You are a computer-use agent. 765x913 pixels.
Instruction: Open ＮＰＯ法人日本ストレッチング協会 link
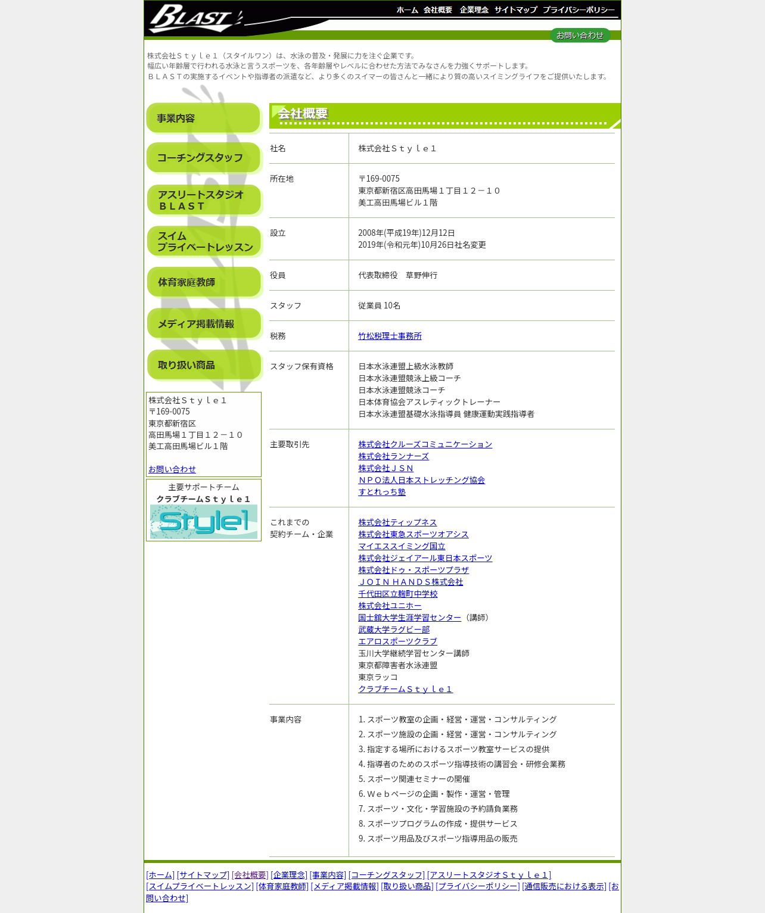421,480
